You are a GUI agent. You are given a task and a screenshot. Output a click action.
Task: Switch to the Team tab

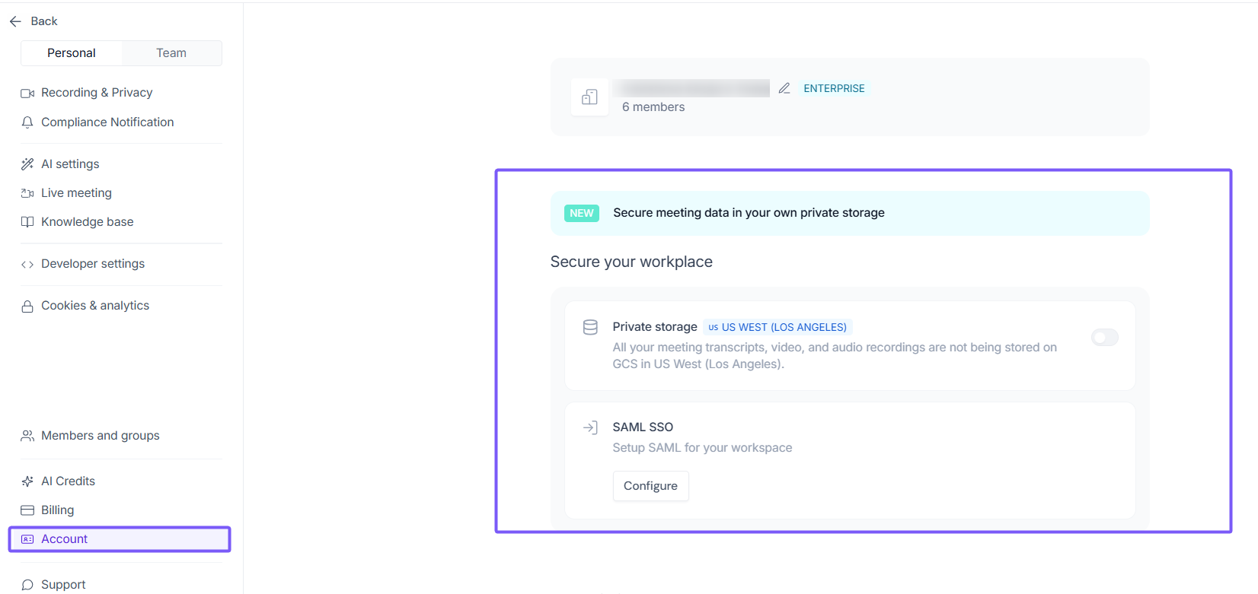point(171,53)
